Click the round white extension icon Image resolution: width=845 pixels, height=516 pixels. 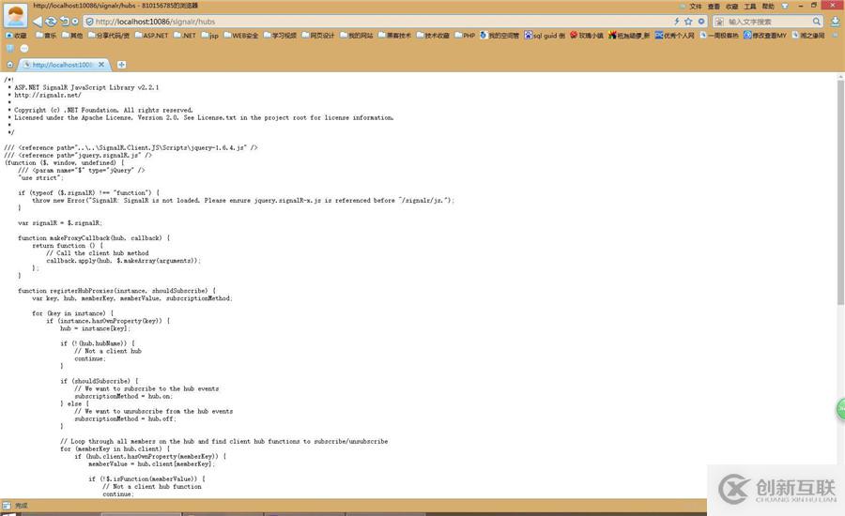24,48
